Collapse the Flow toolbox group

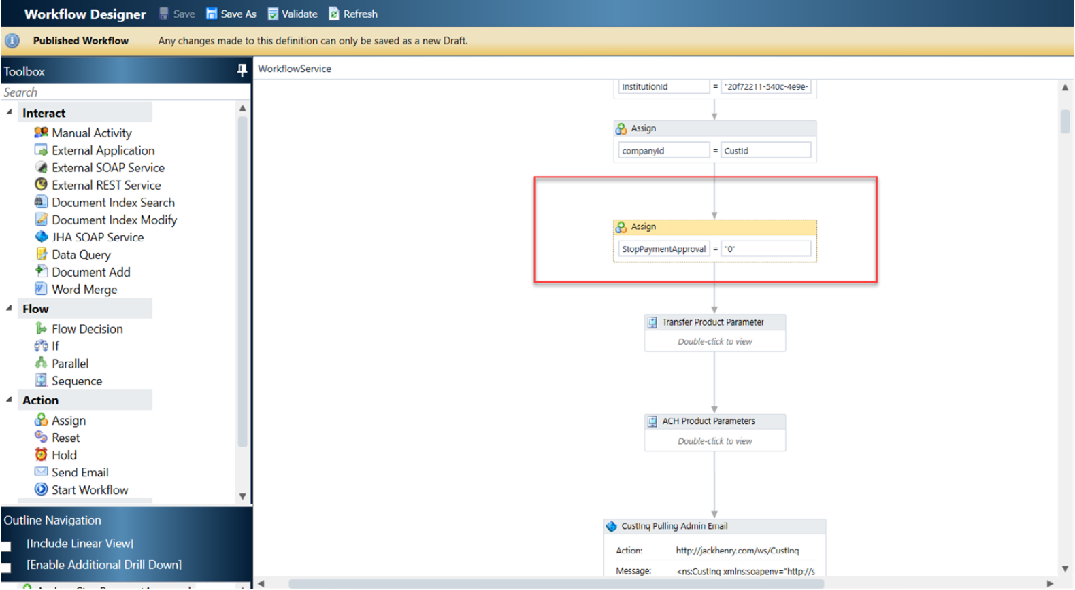coord(10,308)
